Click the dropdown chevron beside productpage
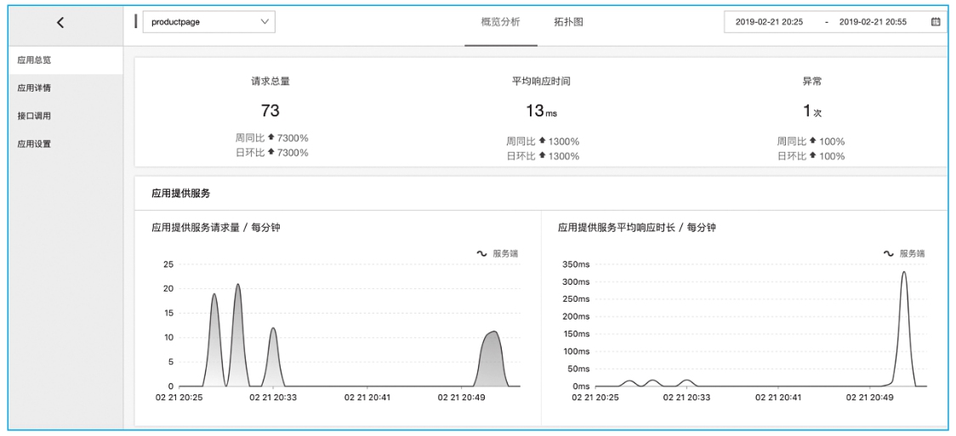The width and height of the screenshot is (956, 436). pos(264,22)
